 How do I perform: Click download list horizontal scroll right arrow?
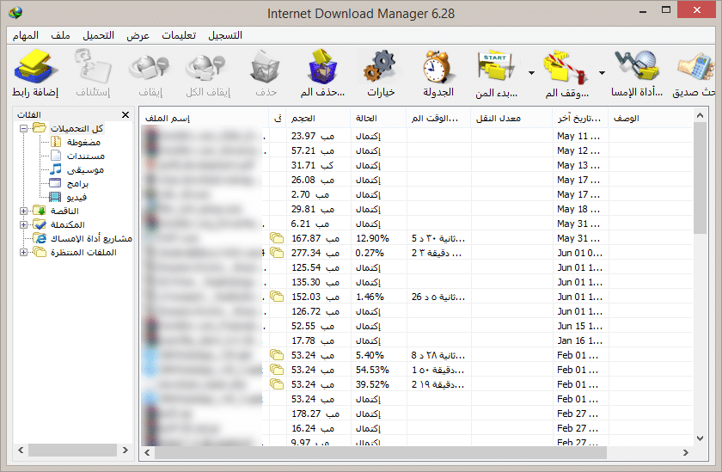pos(686,453)
